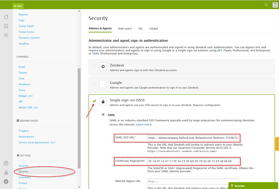Open Security under Settings
279x189 pixels.
pos(23,172)
